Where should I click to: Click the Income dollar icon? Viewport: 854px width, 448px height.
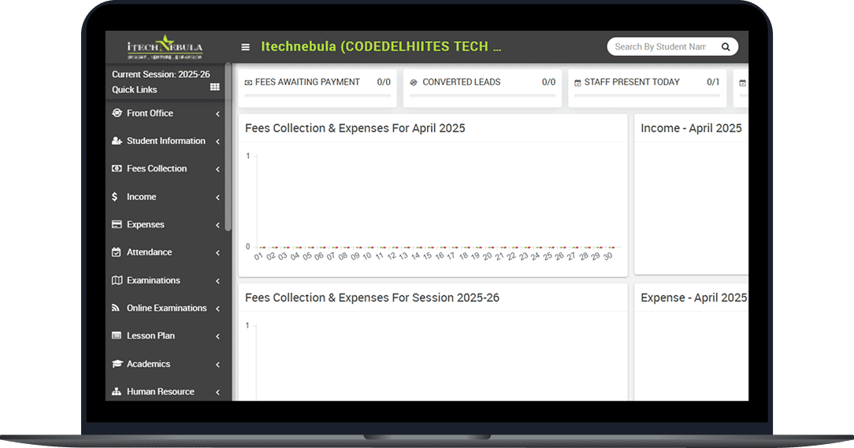pyautogui.click(x=114, y=197)
